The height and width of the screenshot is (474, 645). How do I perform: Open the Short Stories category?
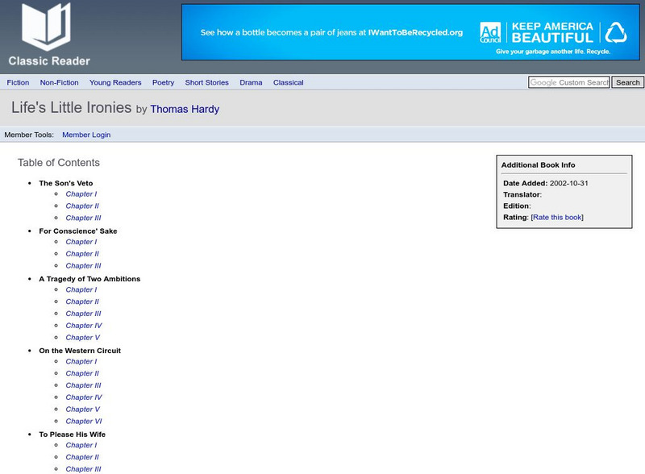tap(207, 82)
